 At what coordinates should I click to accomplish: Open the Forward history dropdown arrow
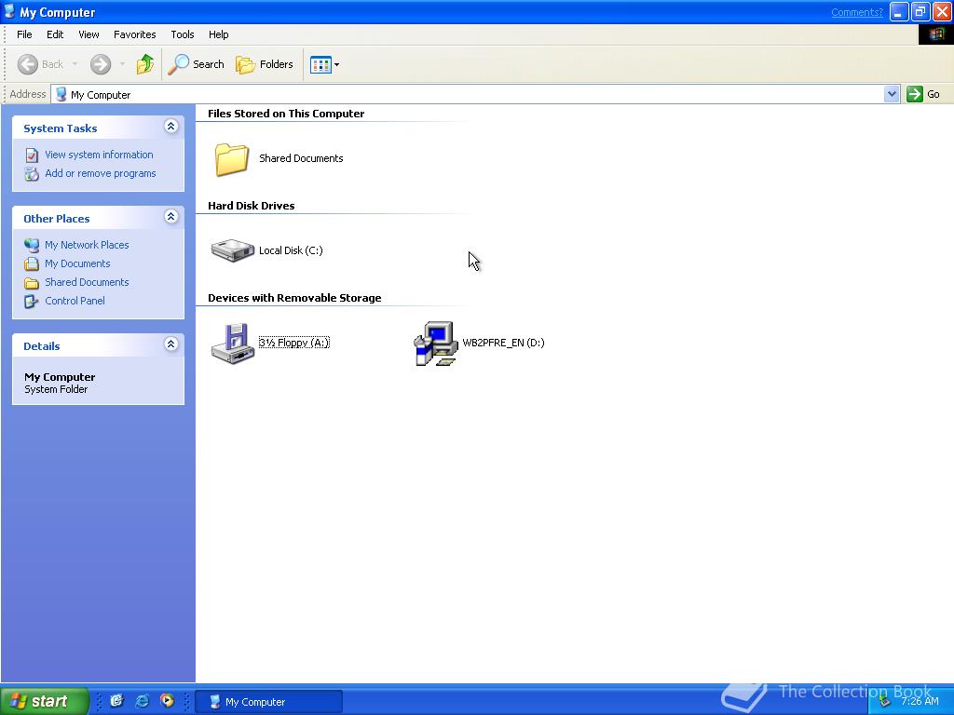(122, 64)
